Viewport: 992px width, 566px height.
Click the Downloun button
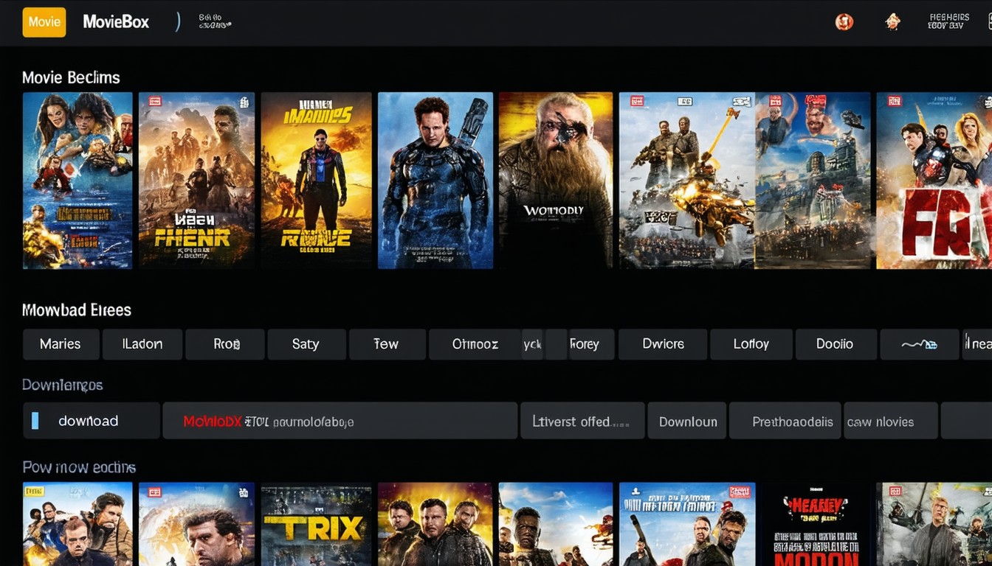click(x=687, y=422)
